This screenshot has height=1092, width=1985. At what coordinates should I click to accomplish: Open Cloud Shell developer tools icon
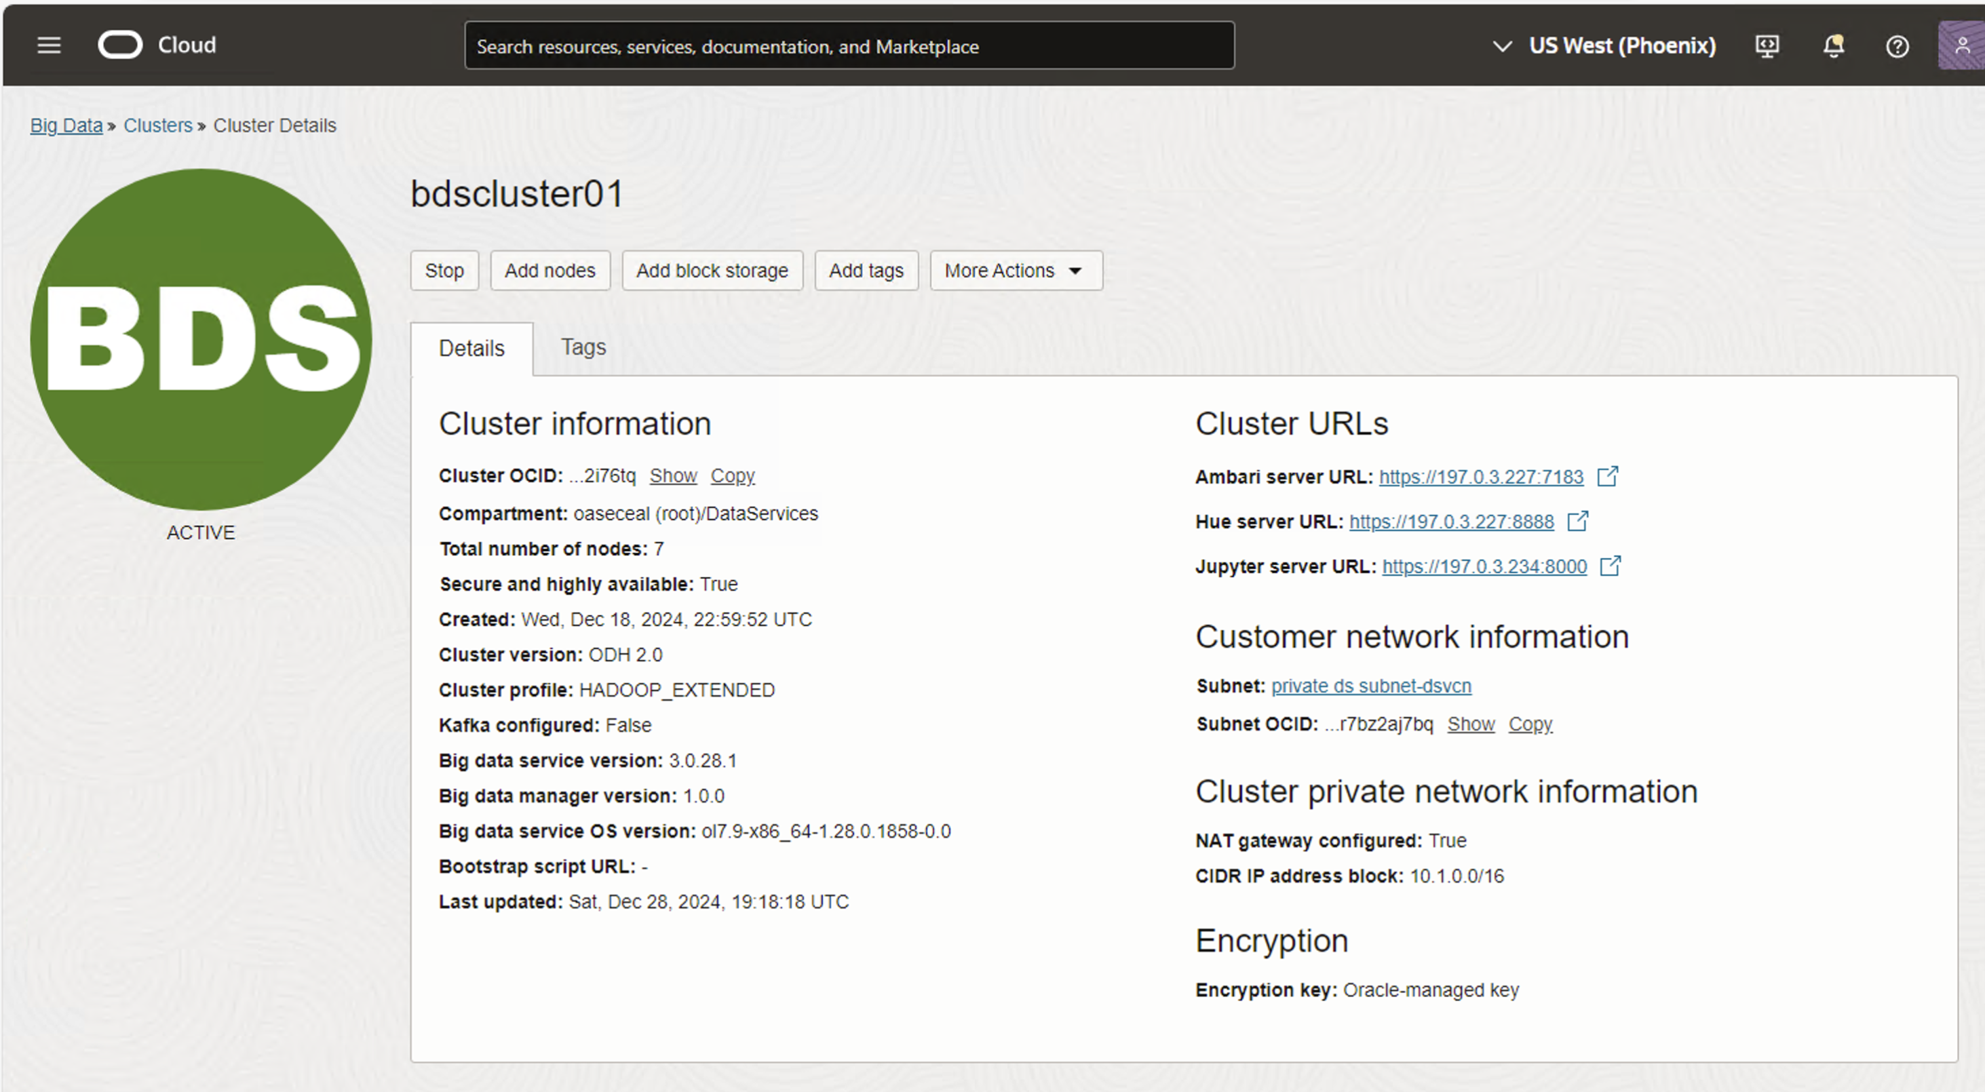[1767, 46]
